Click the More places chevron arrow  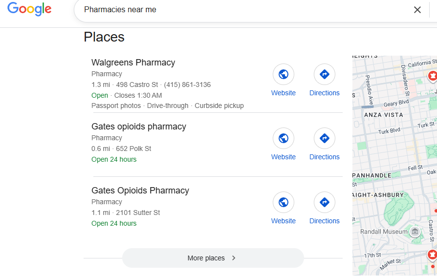234,258
